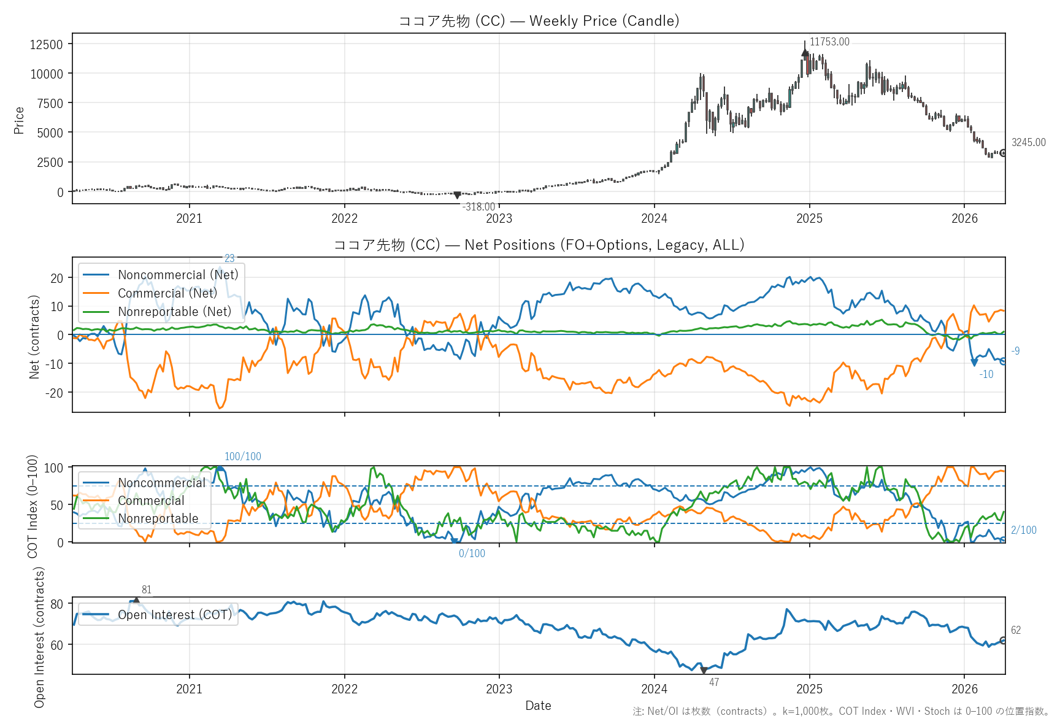The height and width of the screenshot is (724, 1060).
Task: Click the price high triangle marker at 11753.00
Action: [805, 53]
